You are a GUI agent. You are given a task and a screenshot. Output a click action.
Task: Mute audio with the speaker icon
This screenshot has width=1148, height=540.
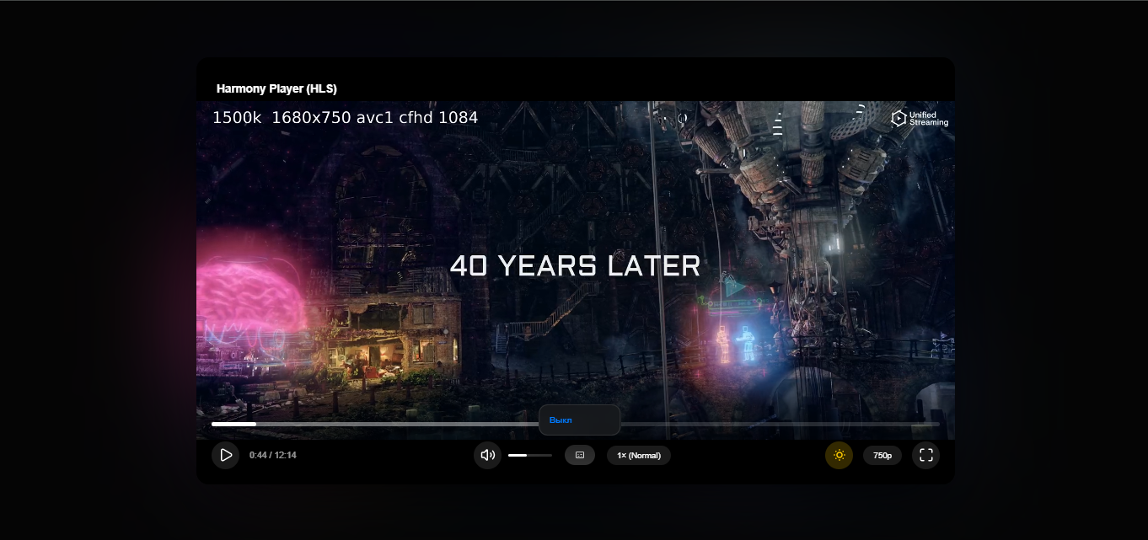coord(487,455)
